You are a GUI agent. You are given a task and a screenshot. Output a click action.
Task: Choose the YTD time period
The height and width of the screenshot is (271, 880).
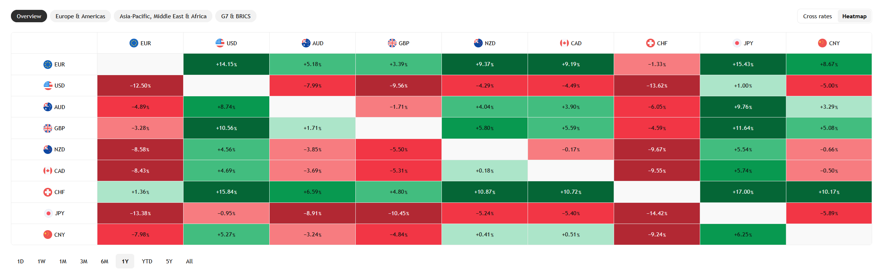coord(147,261)
